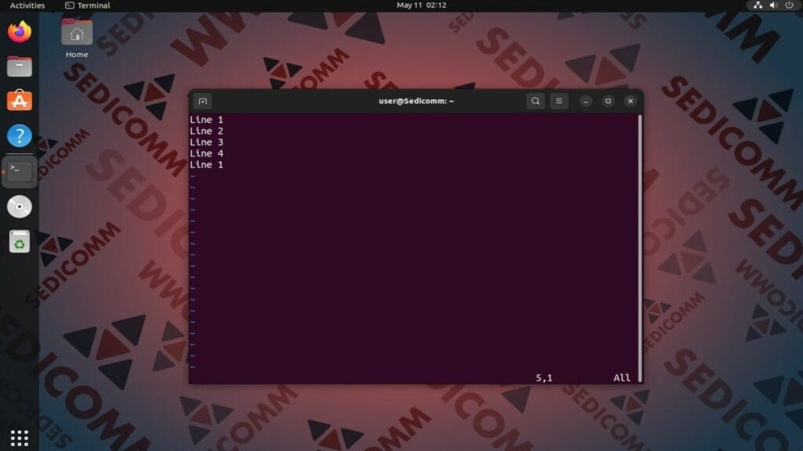Open network status in system tray
The image size is (803, 451).
pyautogui.click(x=758, y=5)
